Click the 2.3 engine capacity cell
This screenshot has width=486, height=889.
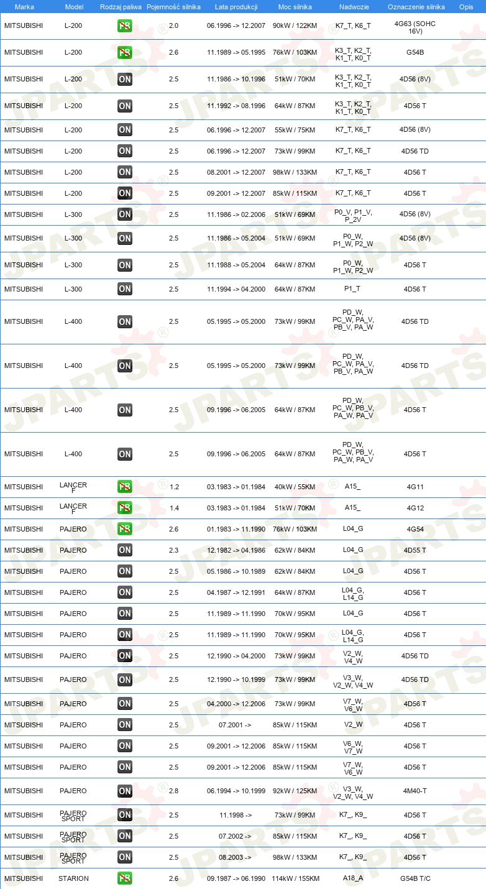[x=173, y=550]
